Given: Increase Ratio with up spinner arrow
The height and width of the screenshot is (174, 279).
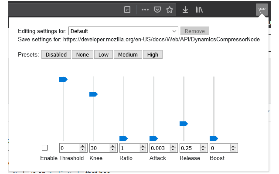Looking at the screenshot, I should [143, 146].
